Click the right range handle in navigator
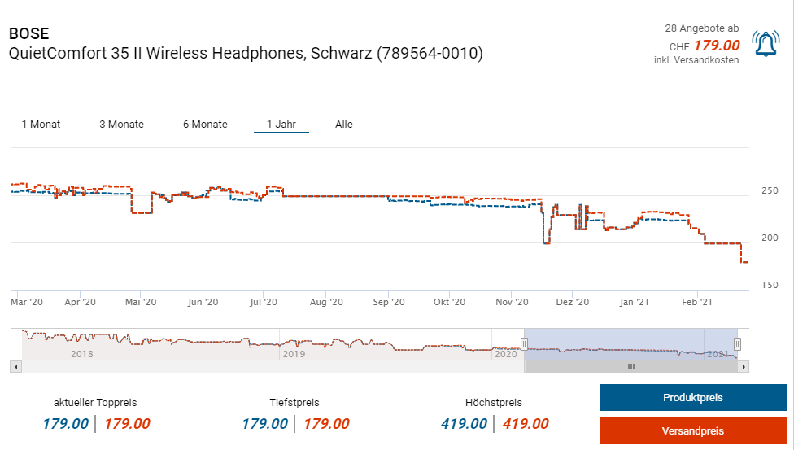 [x=737, y=344]
